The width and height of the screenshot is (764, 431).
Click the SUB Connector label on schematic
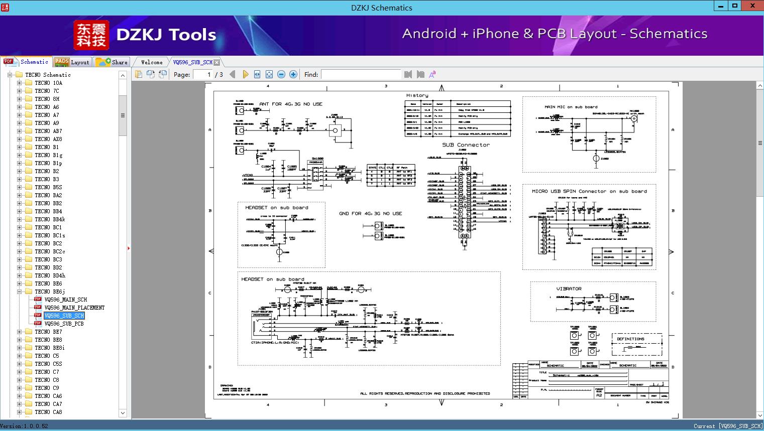point(466,145)
